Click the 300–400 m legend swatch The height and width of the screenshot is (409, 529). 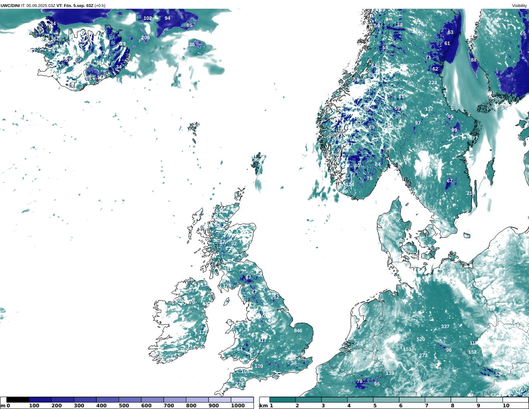pos(85,400)
